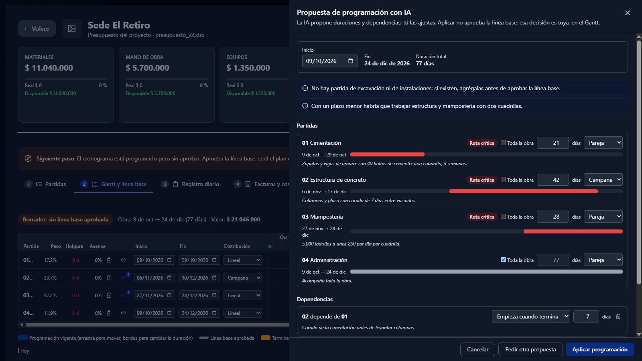Open the Pareja dropdown for 01 Cimentación

pyautogui.click(x=603, y=143)
